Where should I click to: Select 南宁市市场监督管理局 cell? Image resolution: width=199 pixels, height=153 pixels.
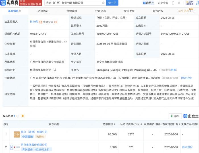pyautogui.click(x=109, y=62)
